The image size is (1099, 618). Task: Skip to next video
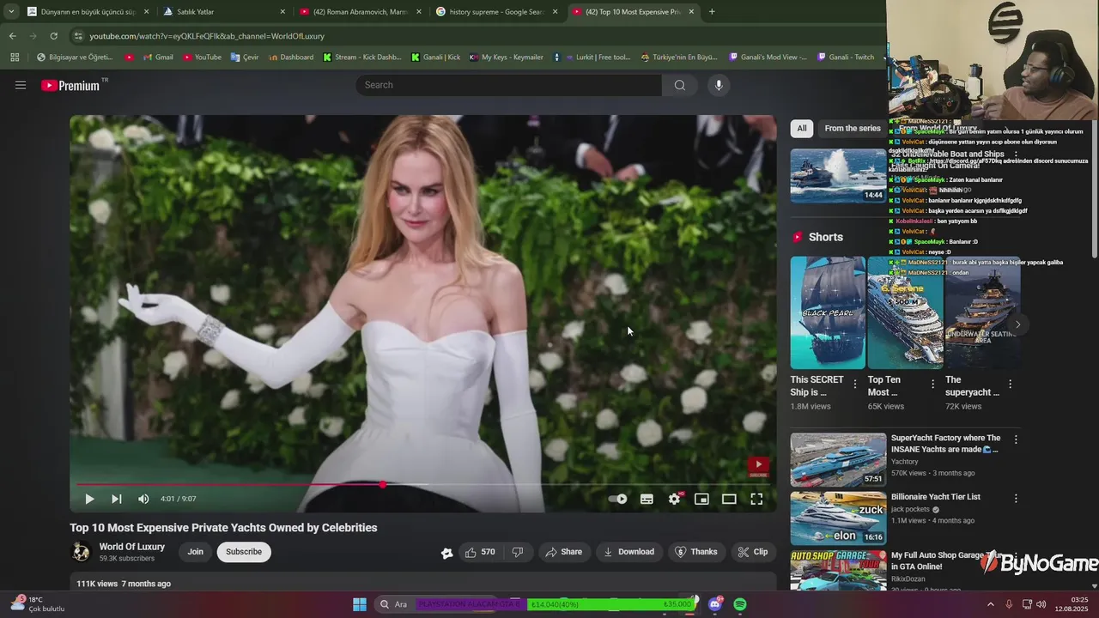(117, 499)
